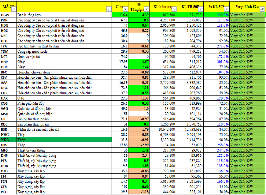The height and width of the screenshot is (195, 266).
Task: Select the highlighted NKG ticker cell
Action: [8, 140]
